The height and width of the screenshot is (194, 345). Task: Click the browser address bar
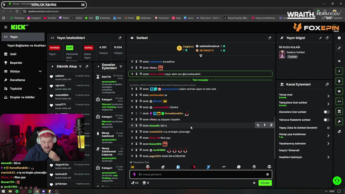coord(162,11)
